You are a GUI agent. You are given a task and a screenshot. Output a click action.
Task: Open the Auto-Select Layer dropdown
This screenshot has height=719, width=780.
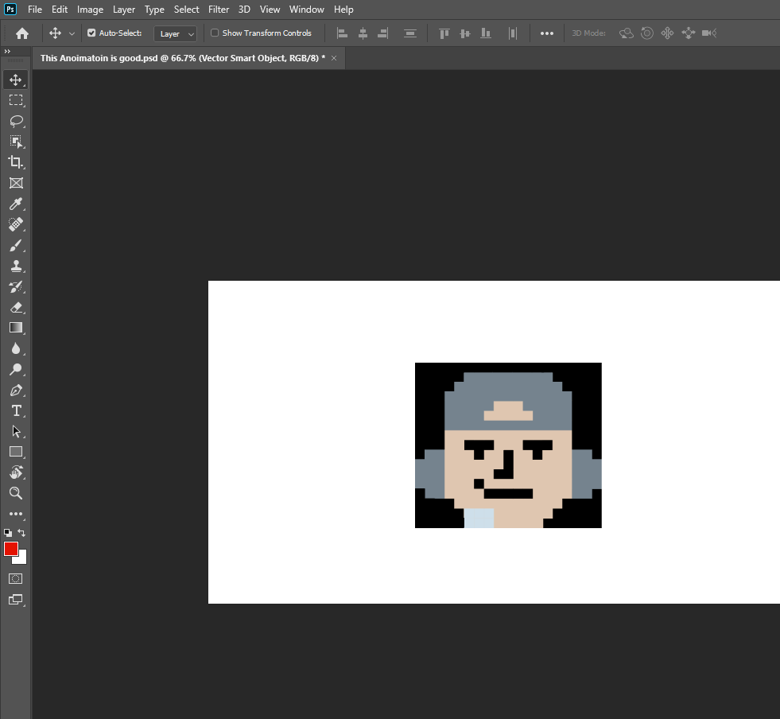click(x=176, y=34)
